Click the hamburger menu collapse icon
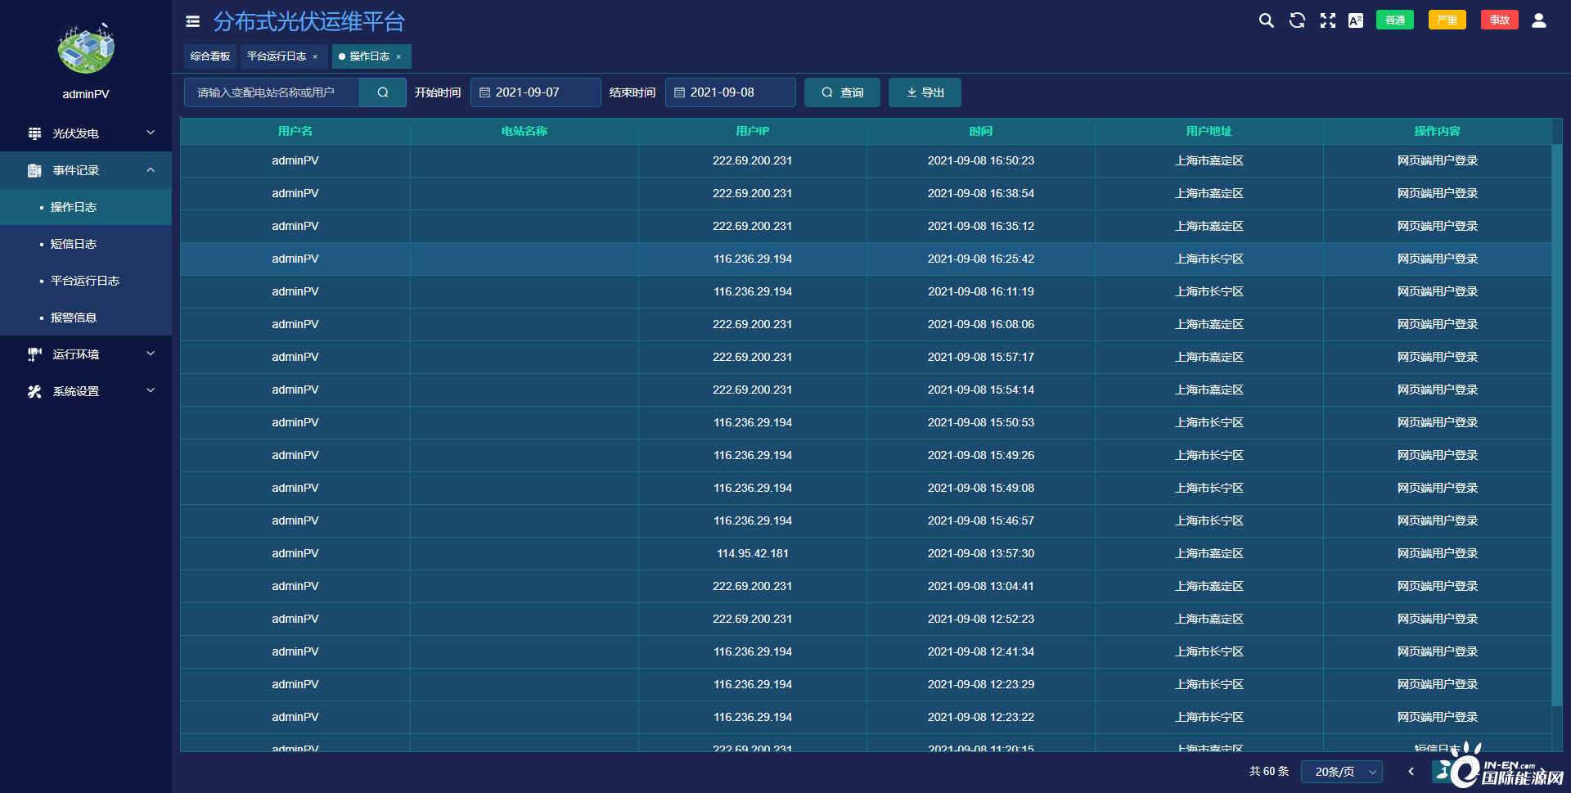The image size is (1571, 793). [x=193, y=21]
